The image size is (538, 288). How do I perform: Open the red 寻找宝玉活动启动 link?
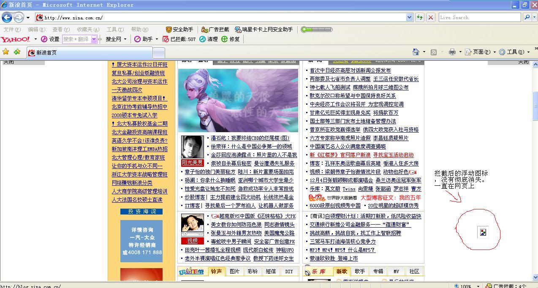[393, 155]
